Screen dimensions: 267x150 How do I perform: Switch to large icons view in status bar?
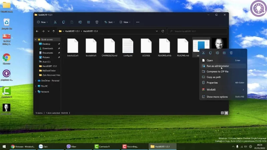coord(226,113)
